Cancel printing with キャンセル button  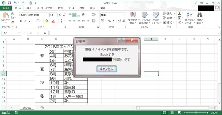(x=106, y=69)
